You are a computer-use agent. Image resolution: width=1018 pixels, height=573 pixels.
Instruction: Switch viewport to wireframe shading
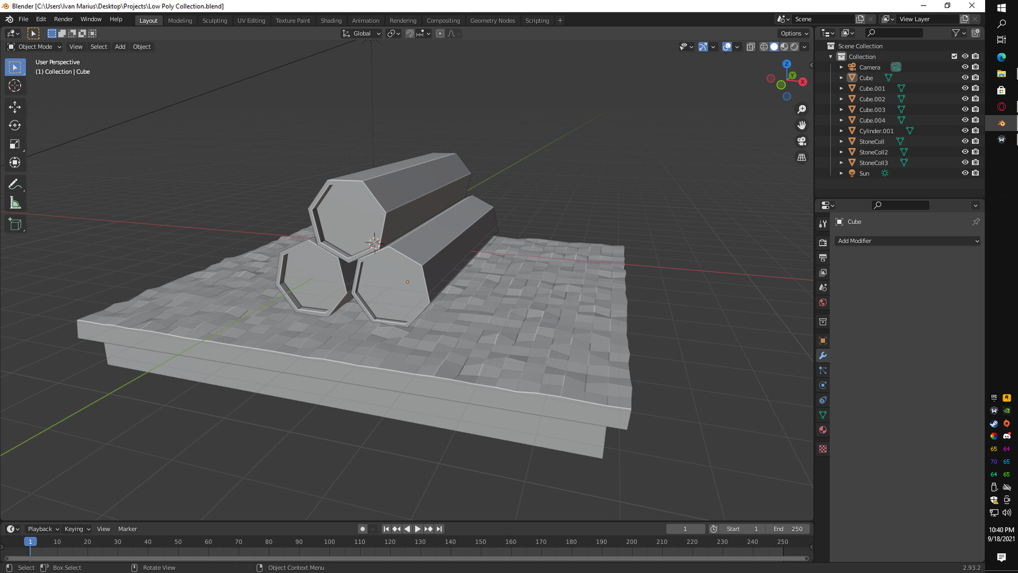coord(763,47)
